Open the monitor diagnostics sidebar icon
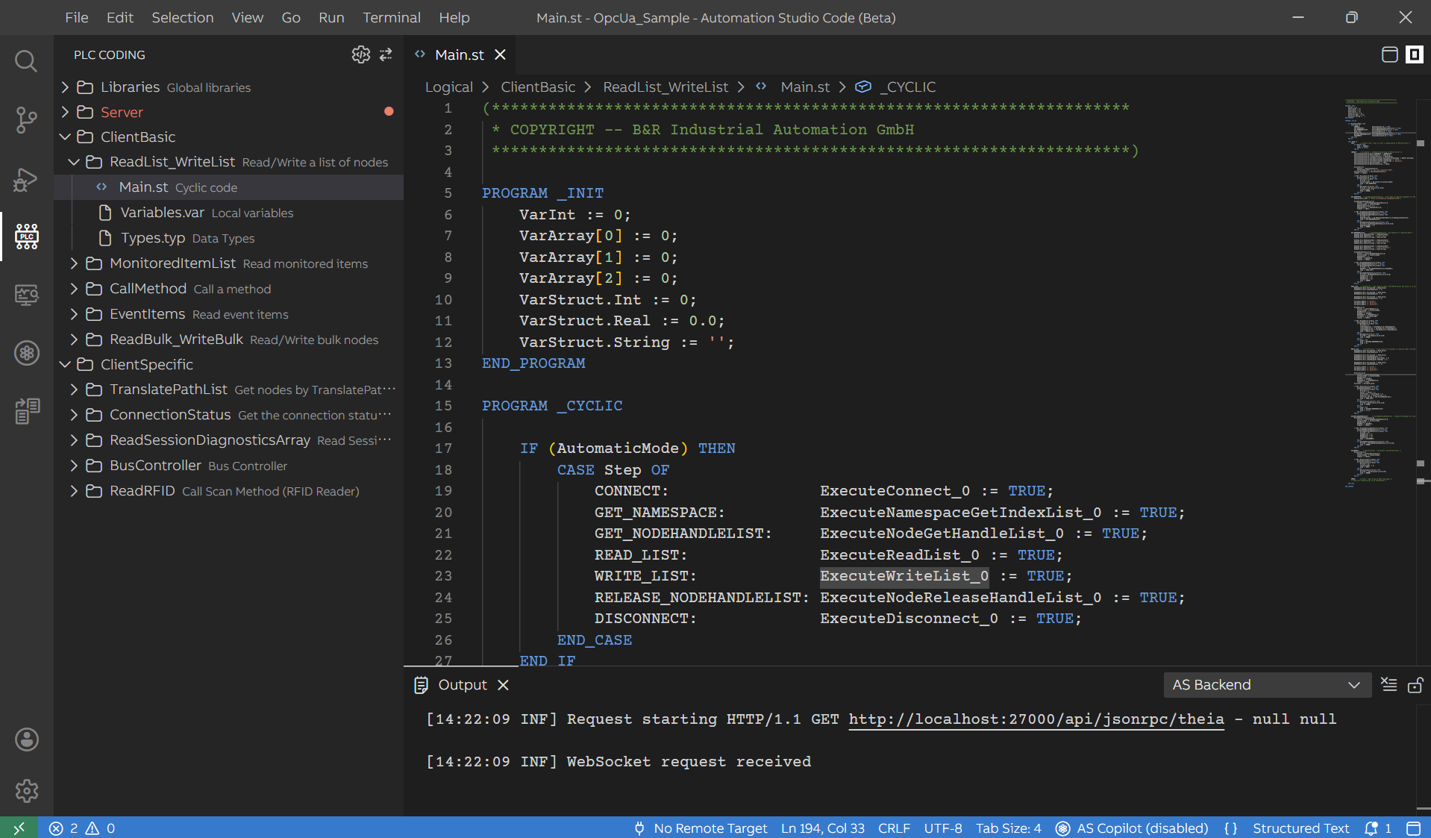 (26, 295)
